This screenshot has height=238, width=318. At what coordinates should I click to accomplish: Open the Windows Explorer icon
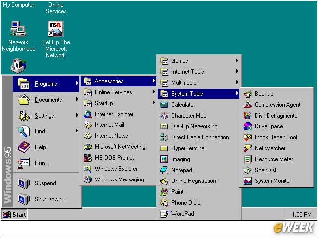pyautogui.click(x=88, y=169)
